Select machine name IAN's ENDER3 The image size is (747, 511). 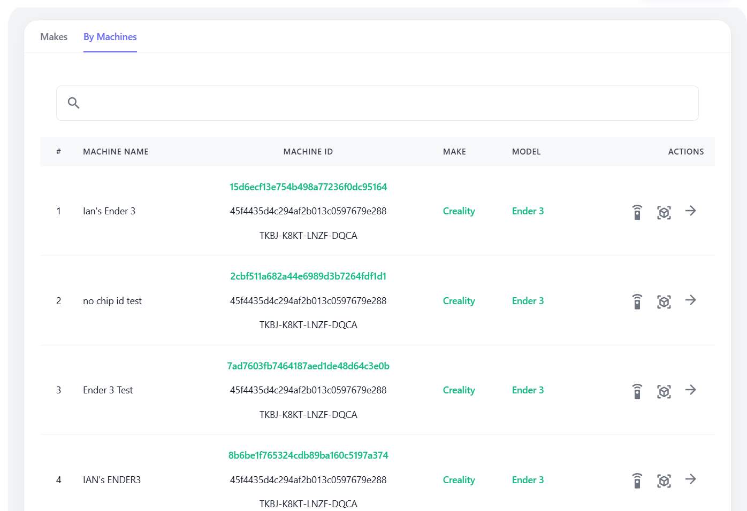pyautogui.click(x=112, y=480)
